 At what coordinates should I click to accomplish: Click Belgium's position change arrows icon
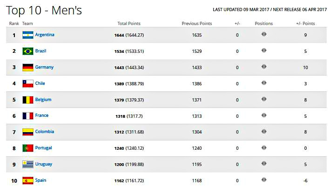264,99
